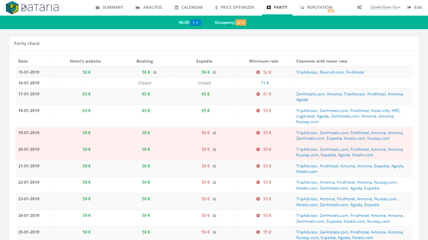The image size is (428, 240).
Task: Open Expedia rate list for 22-01-2019
Action: point(214,182)
